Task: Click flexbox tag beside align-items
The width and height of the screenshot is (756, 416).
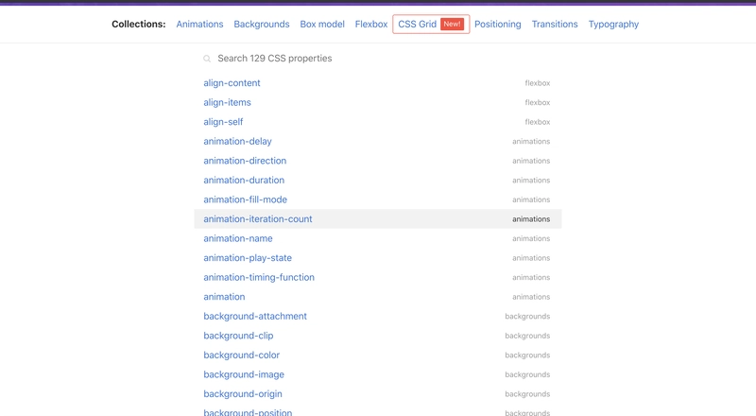Action: pos(538,102)
